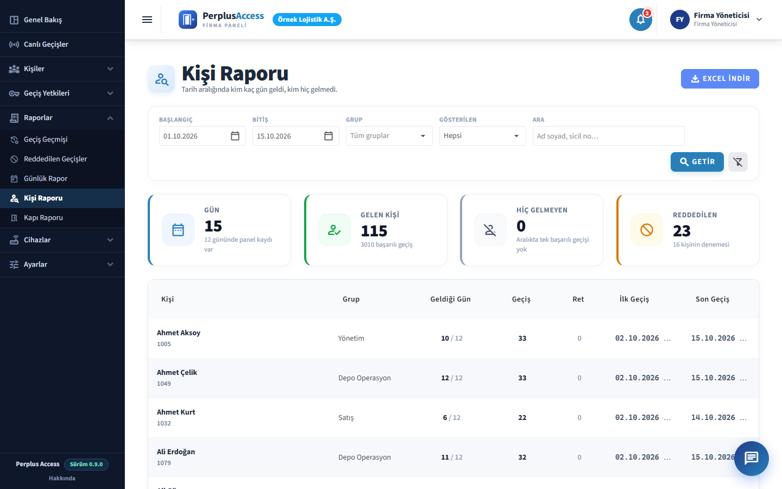Click the PerplusAccess door logo
Image resolution: width=782 pixels, height=489 pixels.
(x=188, y=20)
